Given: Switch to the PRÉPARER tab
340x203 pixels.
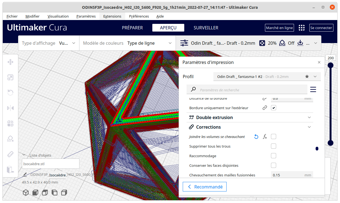Looking at the screenshot, I should (x=132, y=28).
